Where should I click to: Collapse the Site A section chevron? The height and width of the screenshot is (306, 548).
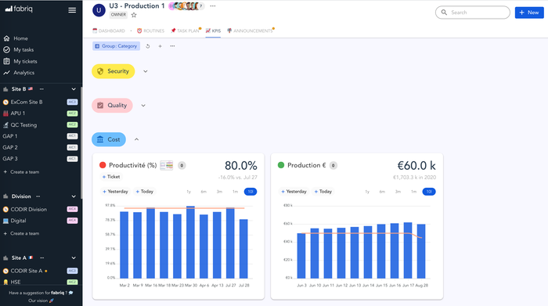click(x=74, y=257)
